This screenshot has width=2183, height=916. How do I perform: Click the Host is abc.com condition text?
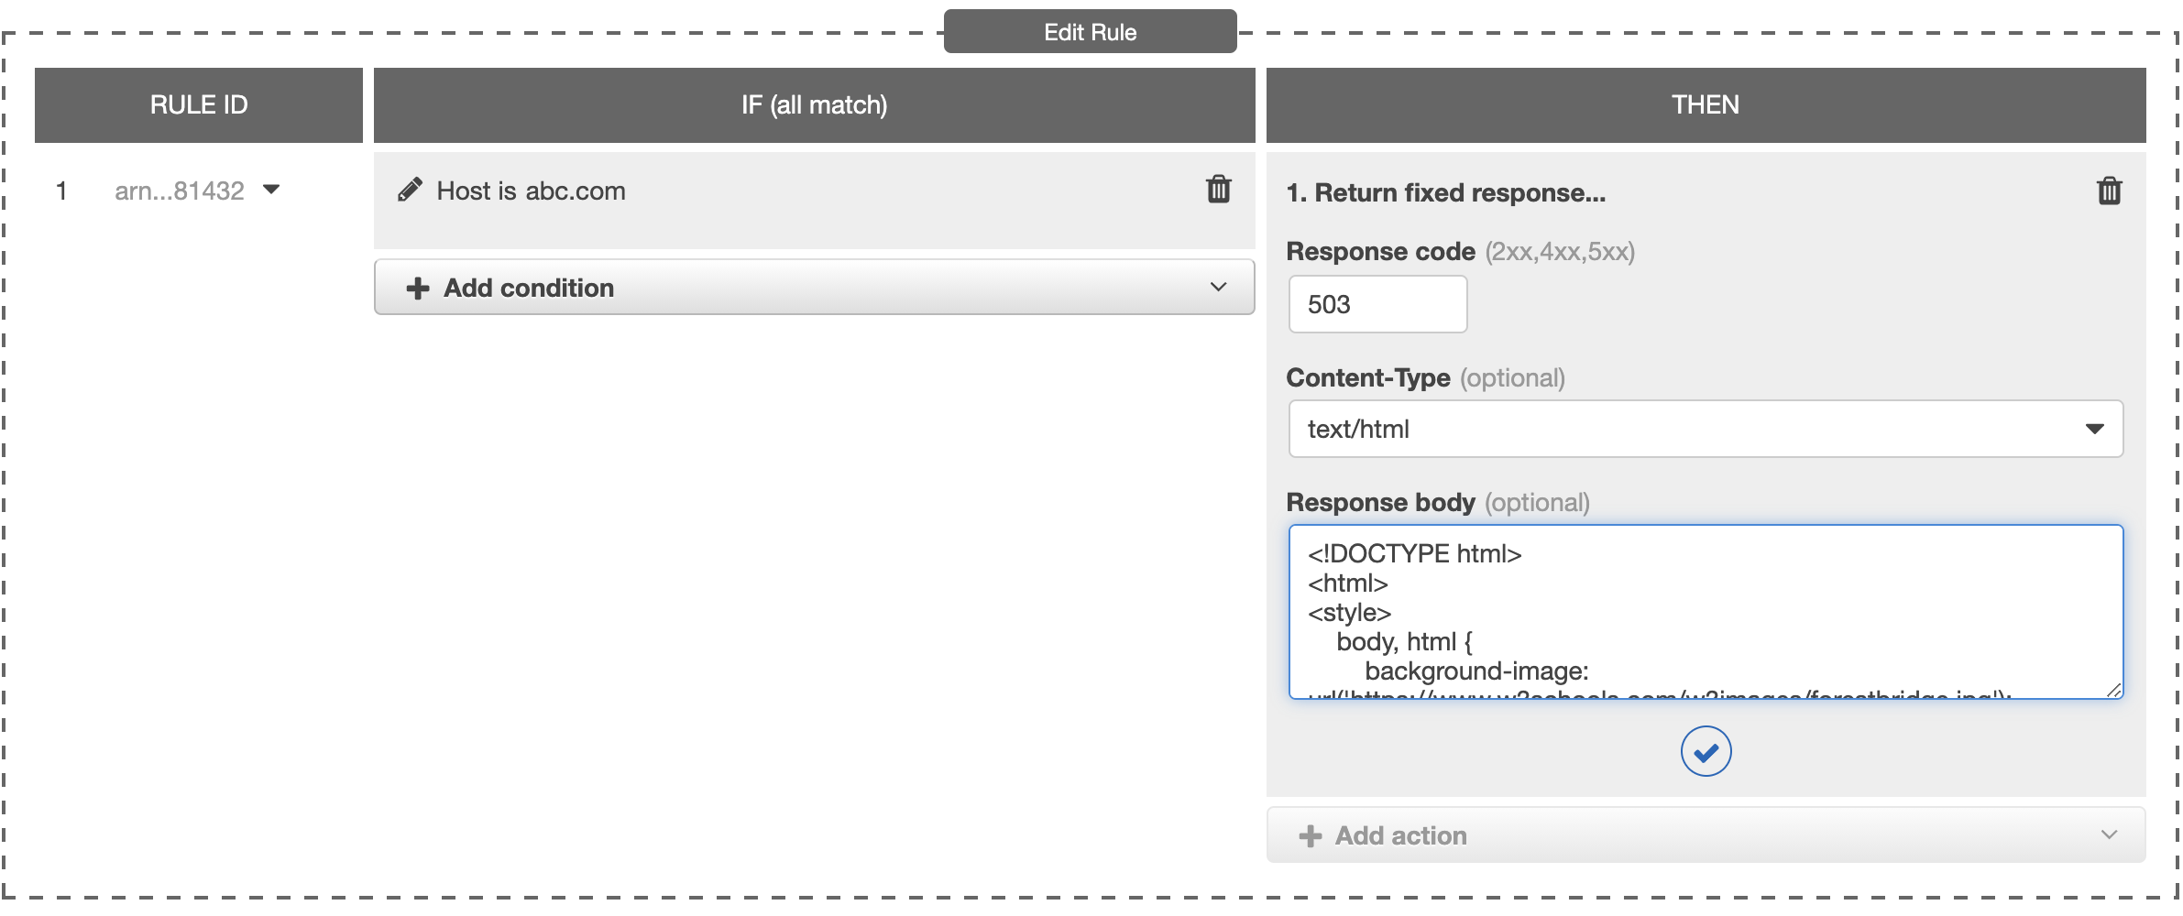pyautogui.click(x=531, y=191)
